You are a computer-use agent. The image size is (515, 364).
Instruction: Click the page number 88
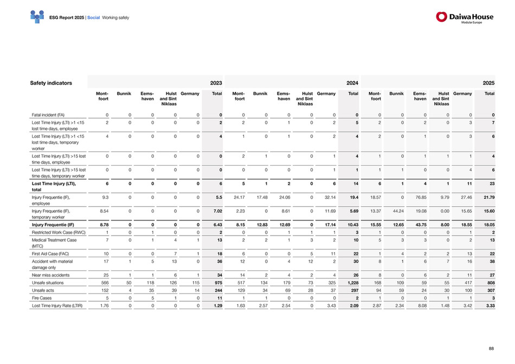click(x=491, y=349)
